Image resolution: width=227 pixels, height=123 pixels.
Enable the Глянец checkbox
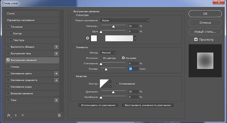point(8,67)
